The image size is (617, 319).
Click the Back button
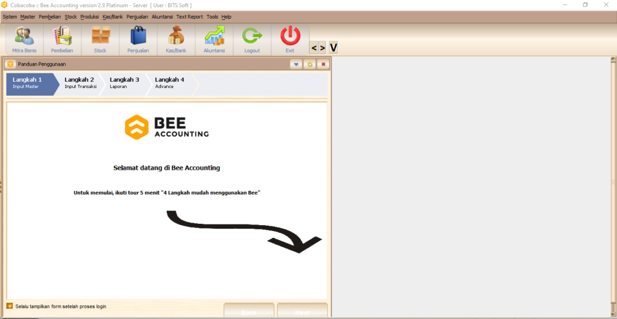click(x=249, y=310)
